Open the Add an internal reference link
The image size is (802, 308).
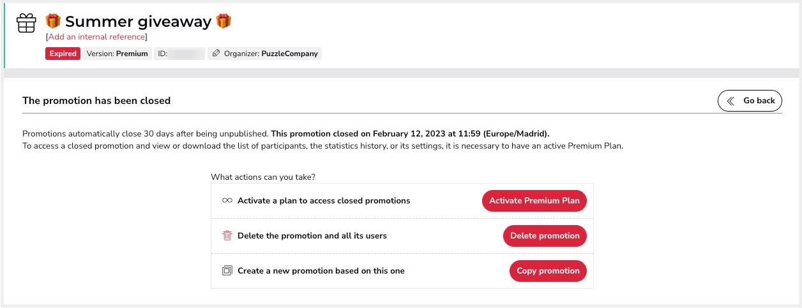[96, 37]
